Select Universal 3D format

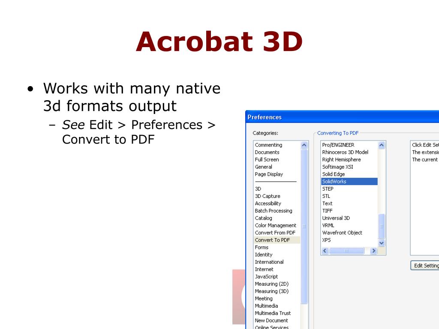[336, 218]
